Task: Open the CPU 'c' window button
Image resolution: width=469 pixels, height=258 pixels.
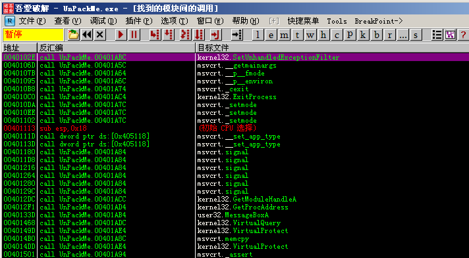Action: [x=337, y=35]
